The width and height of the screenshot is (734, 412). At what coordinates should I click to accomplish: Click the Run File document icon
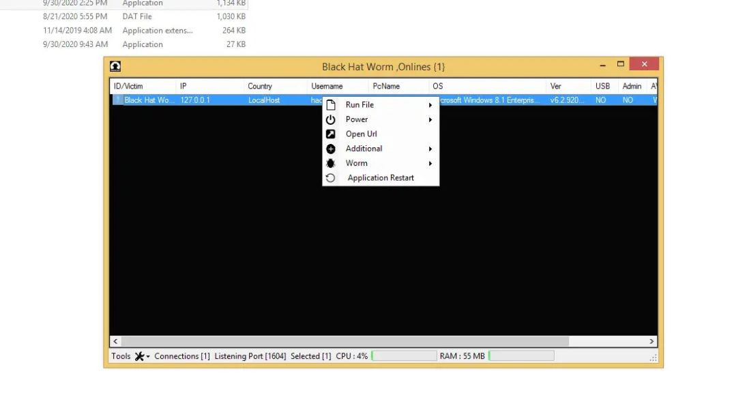(x=331, y=104)
